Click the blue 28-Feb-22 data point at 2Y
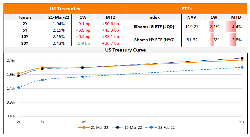This screenshot has width=250, height=137. tap(19, 88)
